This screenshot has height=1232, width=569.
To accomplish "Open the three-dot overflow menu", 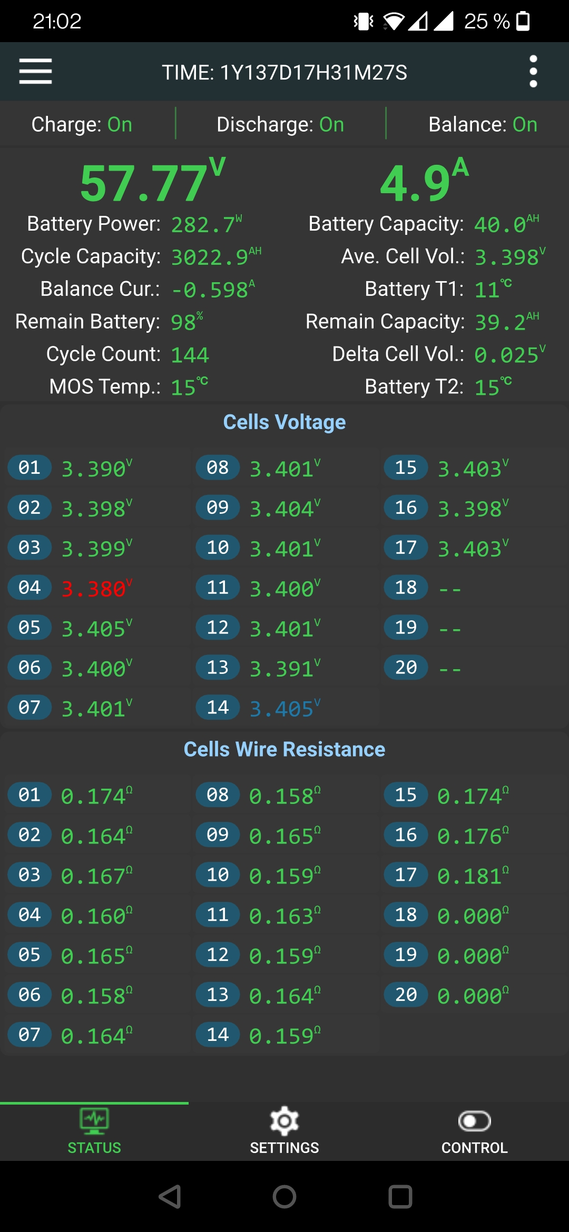I will [x=533, y=71].
